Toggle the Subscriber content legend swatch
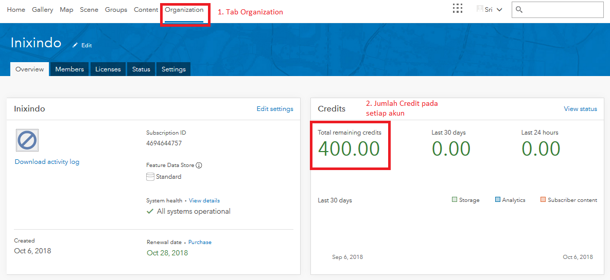The width and height of the screenshot is (610, 280). (543, 200)
